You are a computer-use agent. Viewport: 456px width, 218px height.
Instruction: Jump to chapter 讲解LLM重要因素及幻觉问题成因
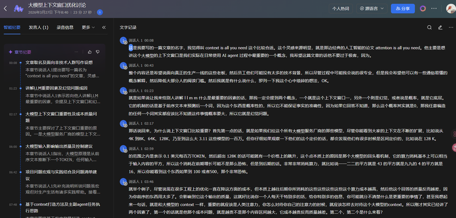pos(56,88)
